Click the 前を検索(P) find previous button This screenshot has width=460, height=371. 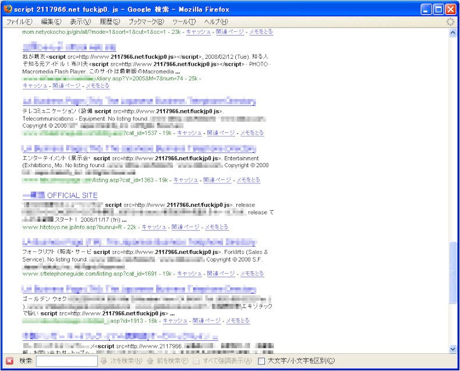(x=168, y=361)
